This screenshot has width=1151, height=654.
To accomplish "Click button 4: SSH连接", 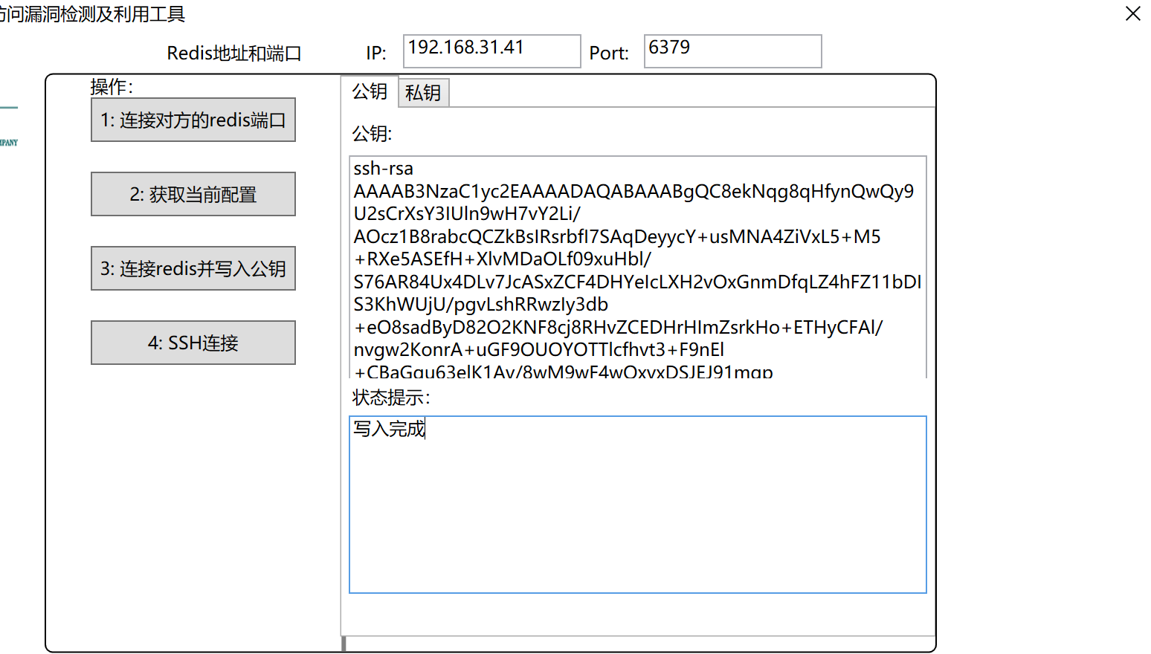I will [193, 343].
